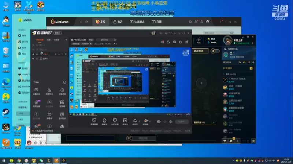
Task: Open the 房管助手 tool in the toolbox
Action: pos(49,91)
